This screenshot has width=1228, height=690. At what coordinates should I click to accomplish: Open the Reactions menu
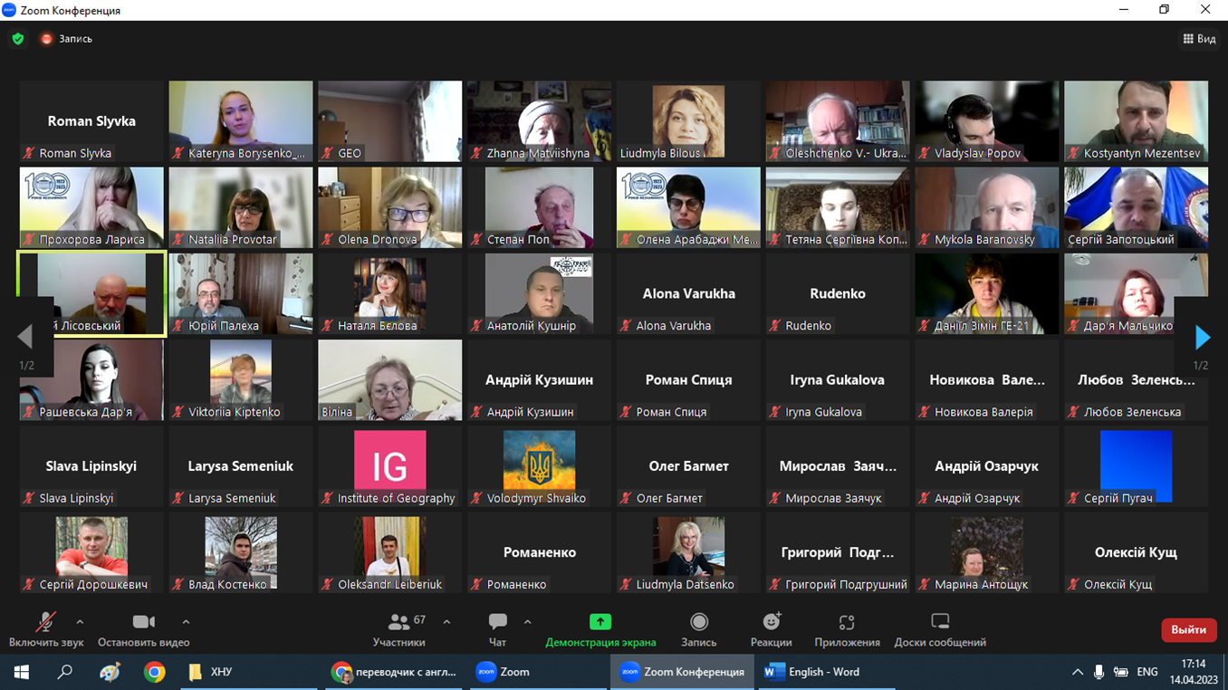771,622
